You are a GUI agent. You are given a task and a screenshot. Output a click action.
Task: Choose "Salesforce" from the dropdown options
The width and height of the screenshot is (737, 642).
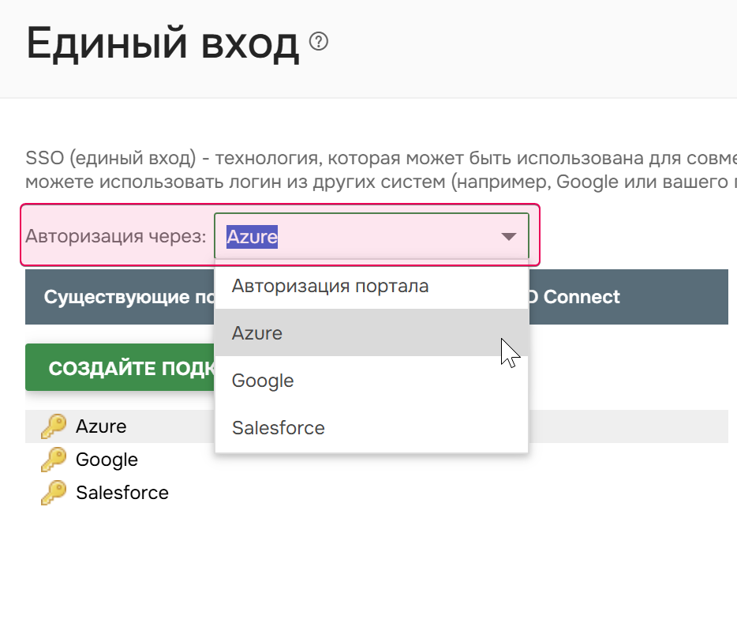click(x=278, y=427)
